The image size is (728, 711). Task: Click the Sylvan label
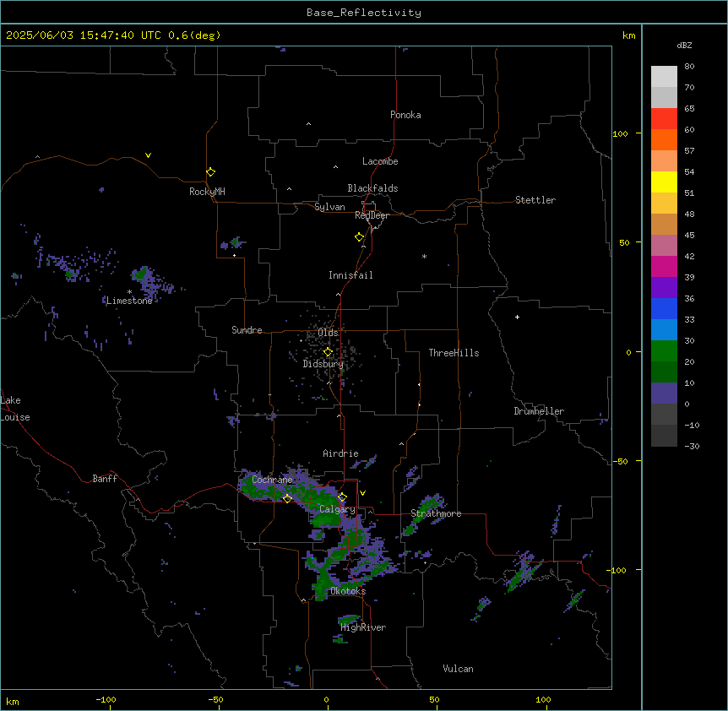(x=329, y=207)
